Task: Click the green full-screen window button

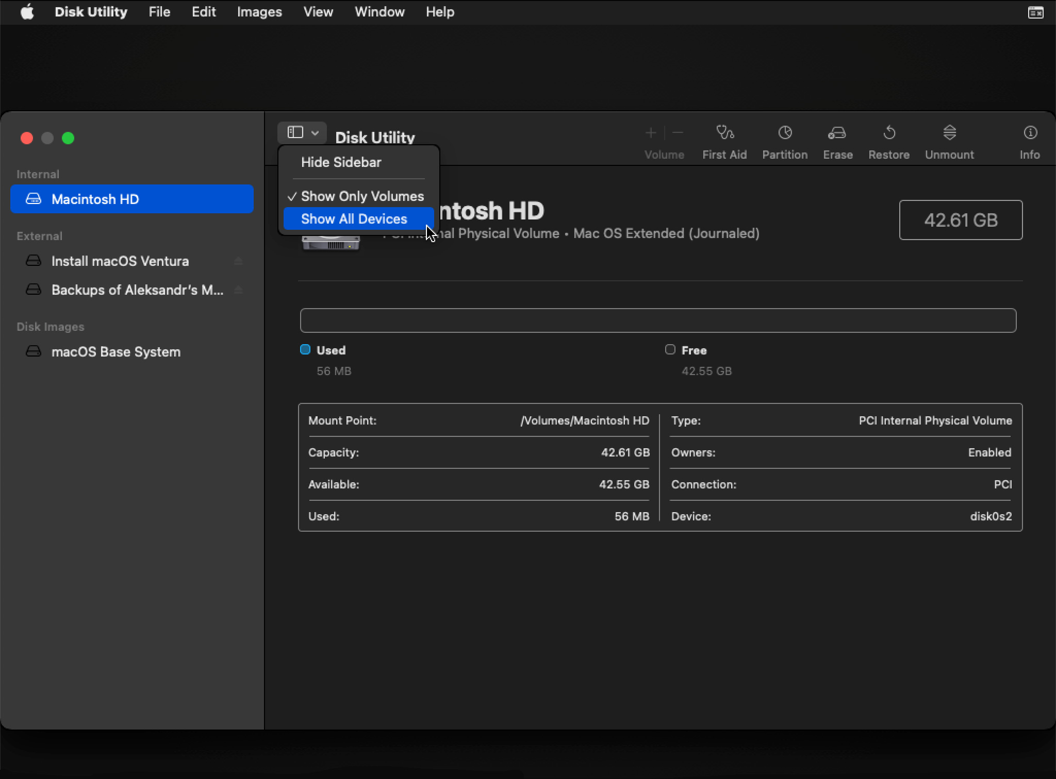Action: pyautogui.click(x=68, y=138)
